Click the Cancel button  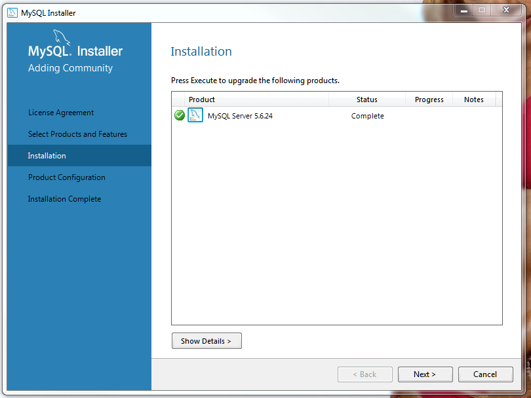(485, 374)
